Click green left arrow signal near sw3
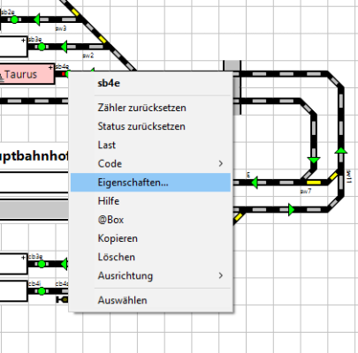Screen dimensions: 358x353 point(36,19)
